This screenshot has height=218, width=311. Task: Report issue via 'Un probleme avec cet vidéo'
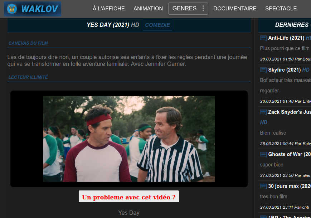point(129,197)
